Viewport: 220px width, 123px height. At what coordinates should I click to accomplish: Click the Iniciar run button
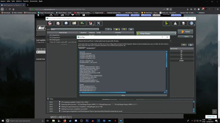coord(185,32)
